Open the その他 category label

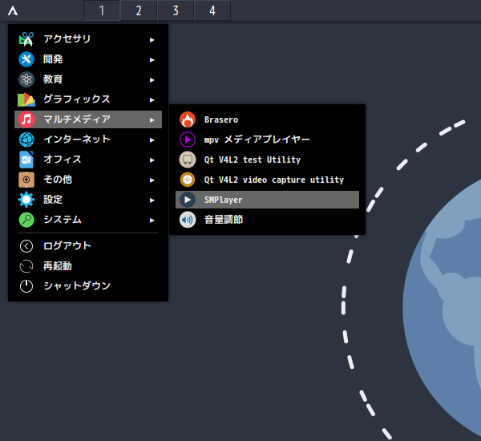tap(58, 180)
